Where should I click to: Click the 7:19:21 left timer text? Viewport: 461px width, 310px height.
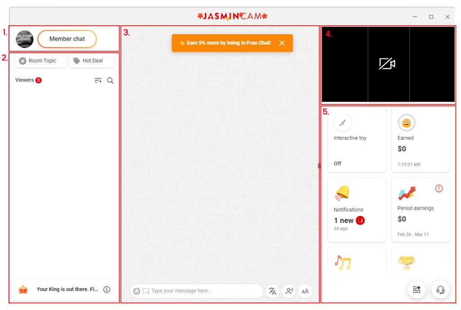click(x=409, y=165)
